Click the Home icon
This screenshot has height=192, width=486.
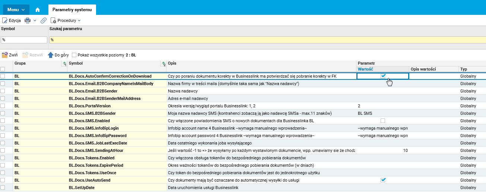(x=38, y=10)
